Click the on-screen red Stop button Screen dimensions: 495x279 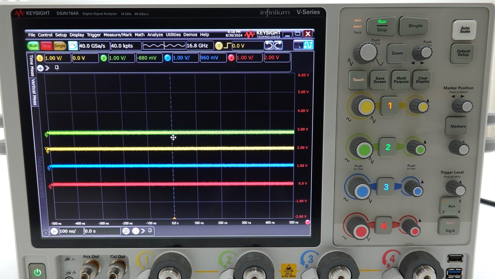click(x=46, y=46)
